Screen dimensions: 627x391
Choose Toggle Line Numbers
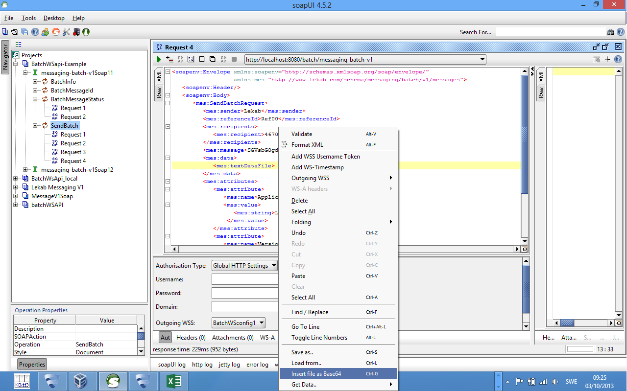coord(338,338)
